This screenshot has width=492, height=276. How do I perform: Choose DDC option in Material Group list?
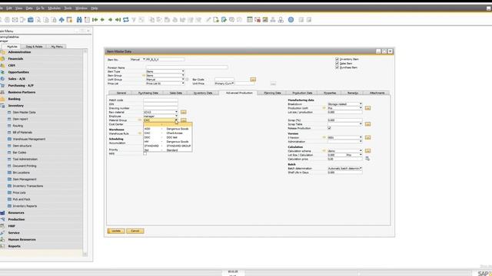tap(168, 137)
